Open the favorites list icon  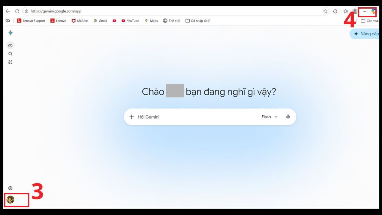click(x=345, y=11)
